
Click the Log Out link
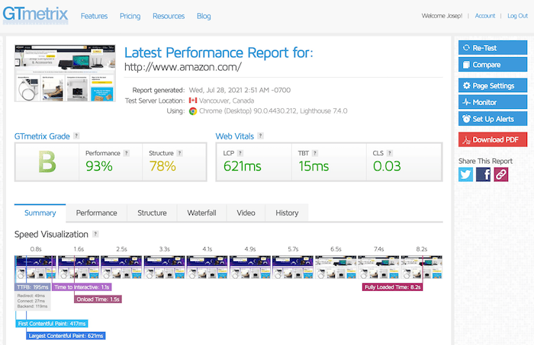coord(517,16)
